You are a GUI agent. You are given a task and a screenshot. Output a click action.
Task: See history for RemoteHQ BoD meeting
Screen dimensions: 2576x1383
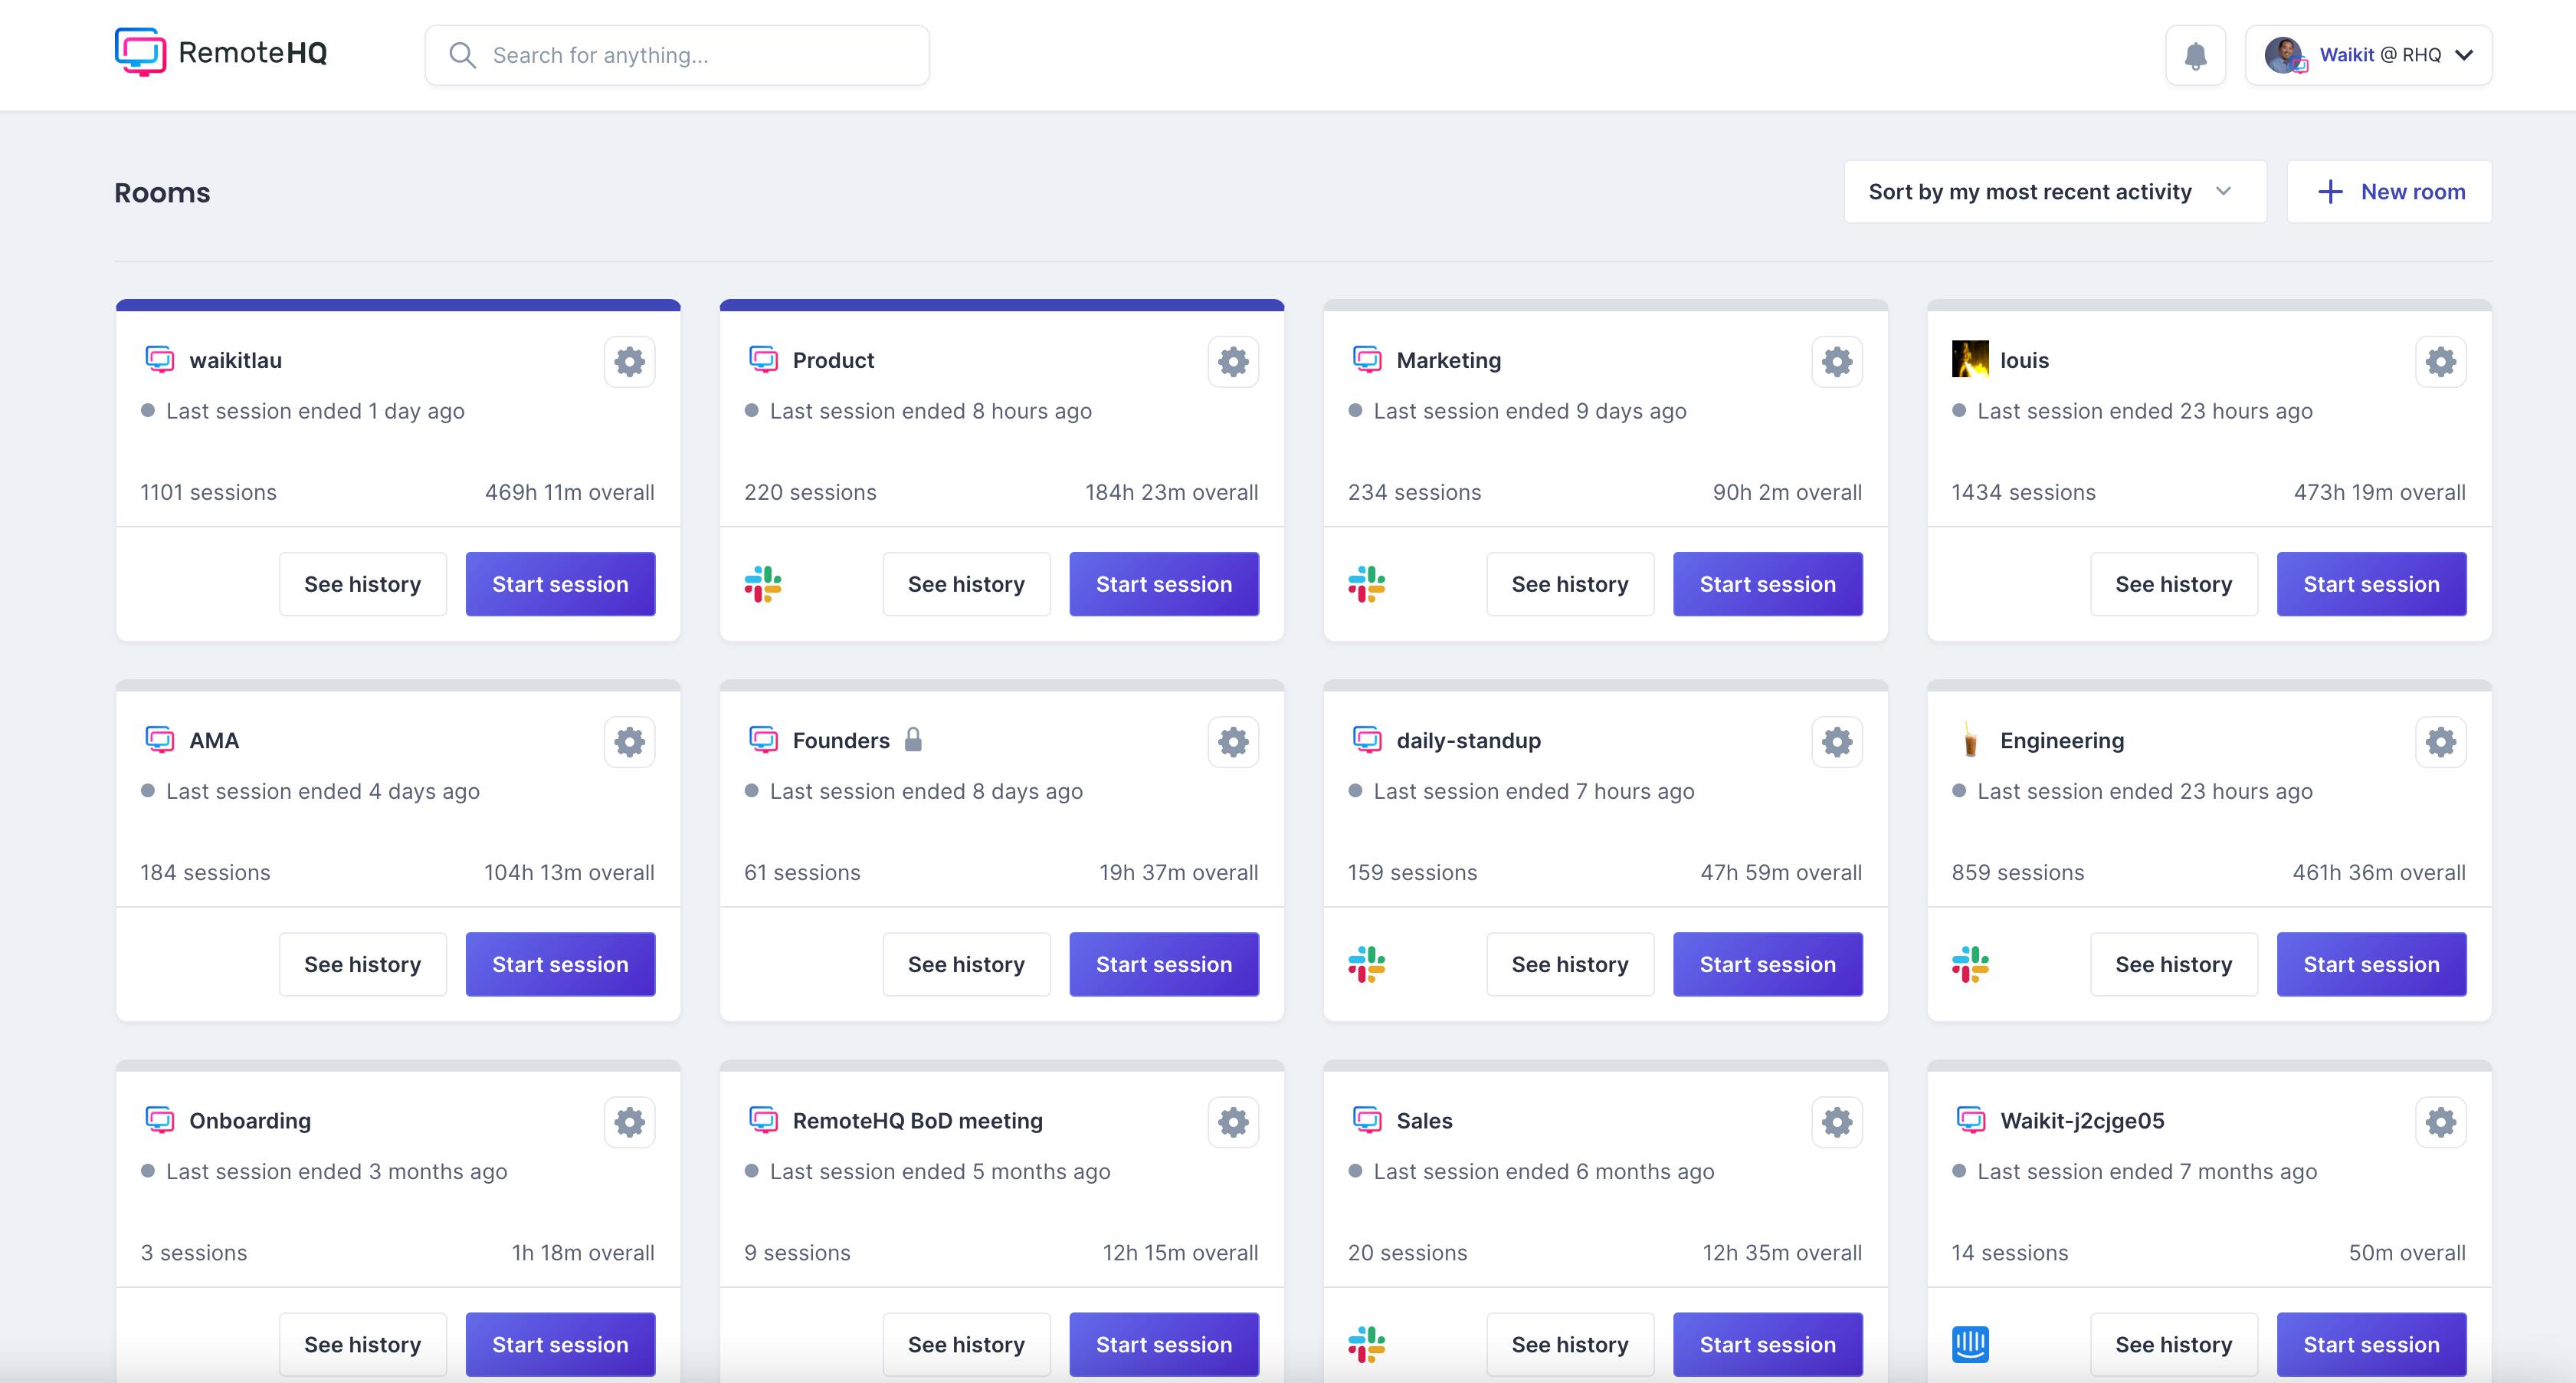click(x=967, y=1344)
